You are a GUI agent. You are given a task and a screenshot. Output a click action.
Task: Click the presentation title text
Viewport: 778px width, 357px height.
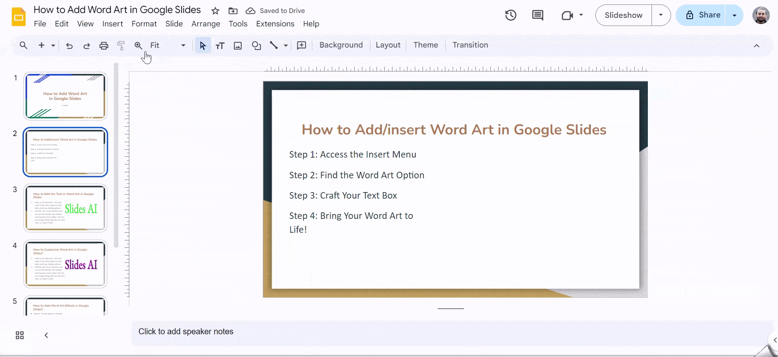[x=117, y=10]
